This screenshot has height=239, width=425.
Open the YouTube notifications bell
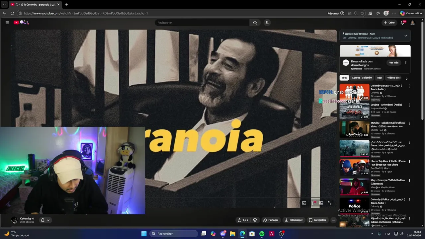pos(402,23)
